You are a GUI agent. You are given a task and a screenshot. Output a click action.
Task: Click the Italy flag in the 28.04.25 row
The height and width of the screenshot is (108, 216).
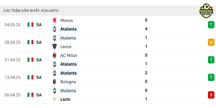(31, 42)
